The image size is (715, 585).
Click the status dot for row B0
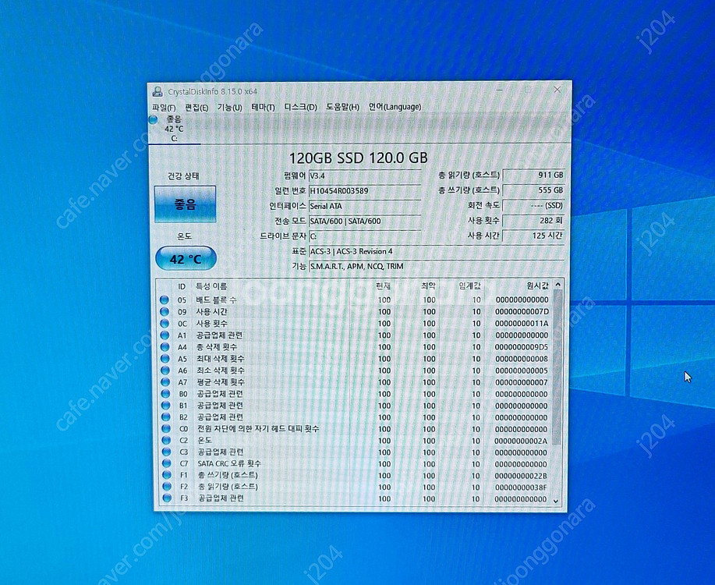point(165,394)
